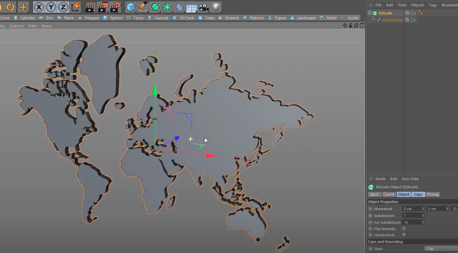Add a Disc primitive
The width and height of the screenshot is (458, 253).
(x=46, y=18)
